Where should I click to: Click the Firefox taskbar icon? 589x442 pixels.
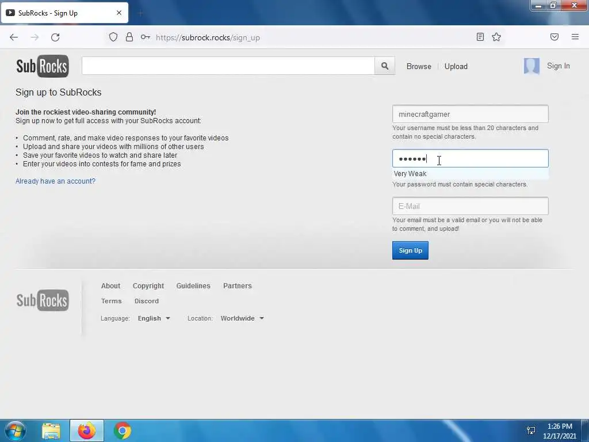(x=87, y=430)
